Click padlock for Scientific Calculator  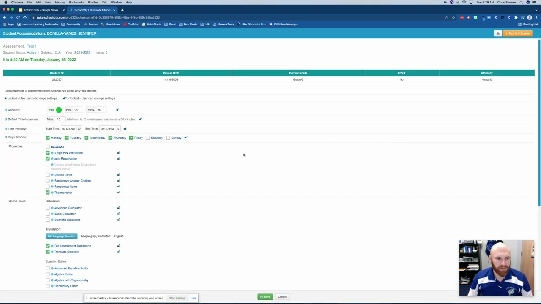click(119, 220)
